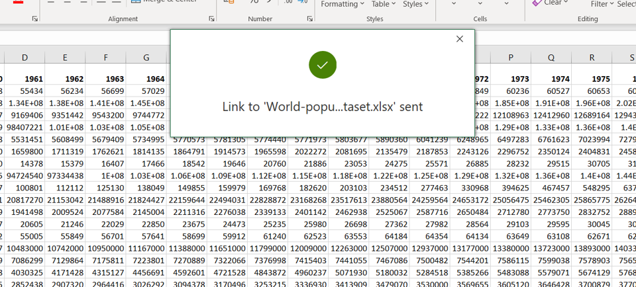Viewport: 636px width, 287px height.
Task: Select column E header
Action: [66, 58]
